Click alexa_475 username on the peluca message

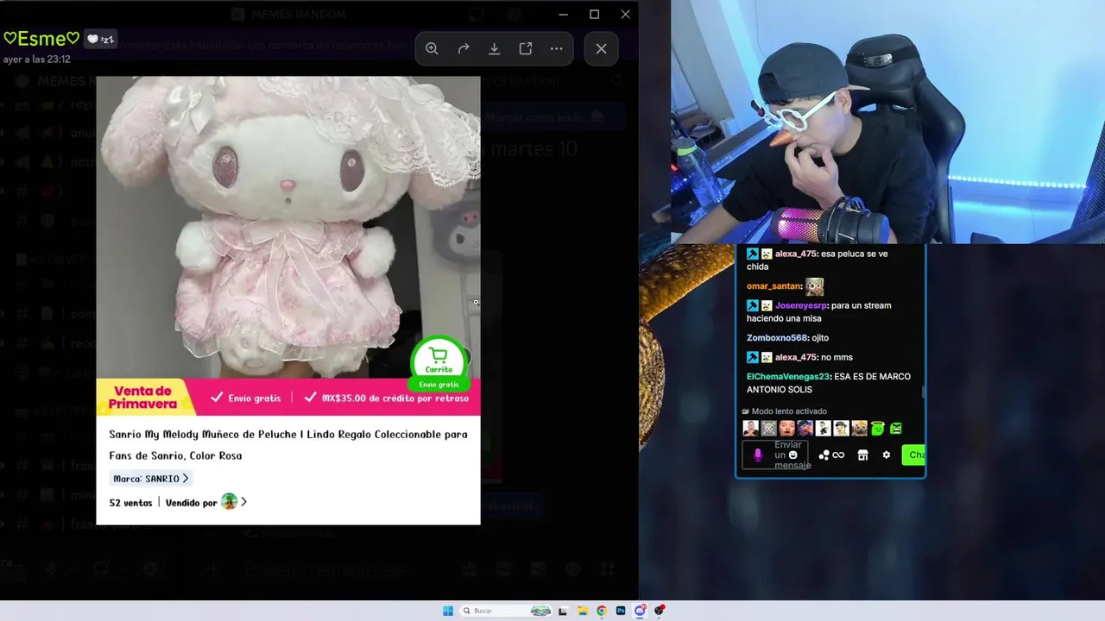pos(795,254)
